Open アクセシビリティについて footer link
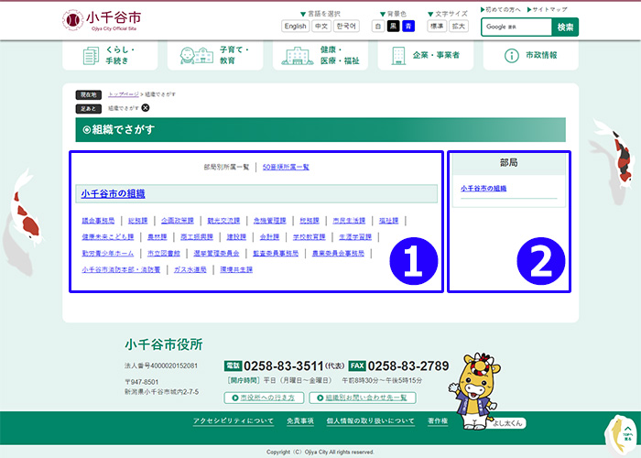 pos(234,420)
